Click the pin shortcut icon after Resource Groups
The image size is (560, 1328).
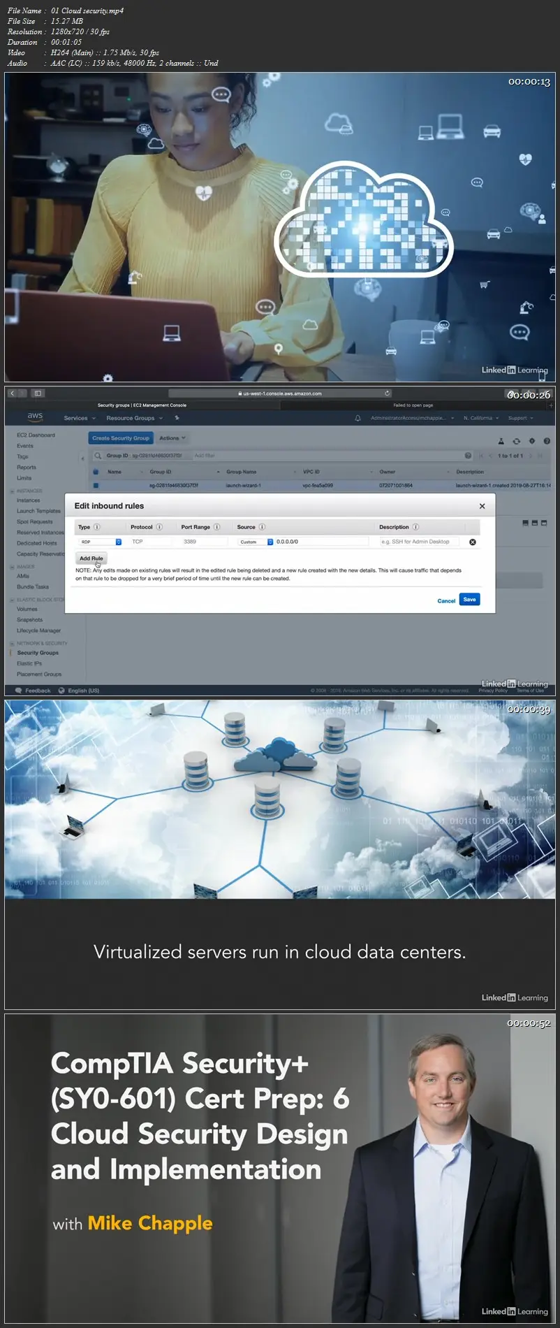[x=177, y=418]
